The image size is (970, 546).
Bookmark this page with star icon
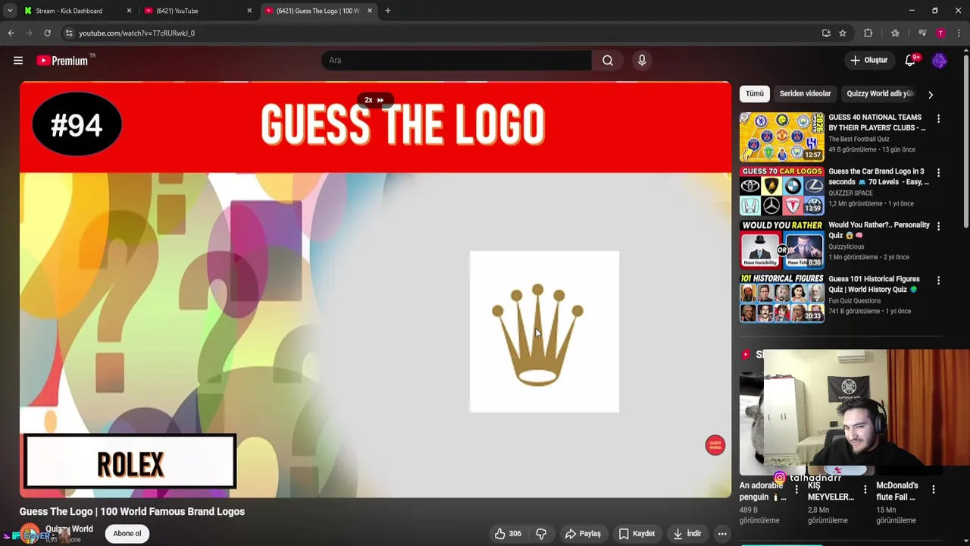843,33
